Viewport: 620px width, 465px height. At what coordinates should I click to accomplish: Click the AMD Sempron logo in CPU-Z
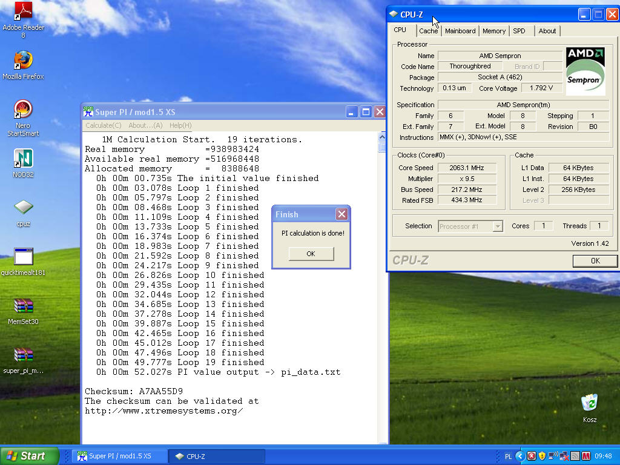pyautogui.click(x=585, y=71)
